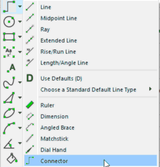
Task: Activate the Arc tool icon
Action: pos(9,128)
